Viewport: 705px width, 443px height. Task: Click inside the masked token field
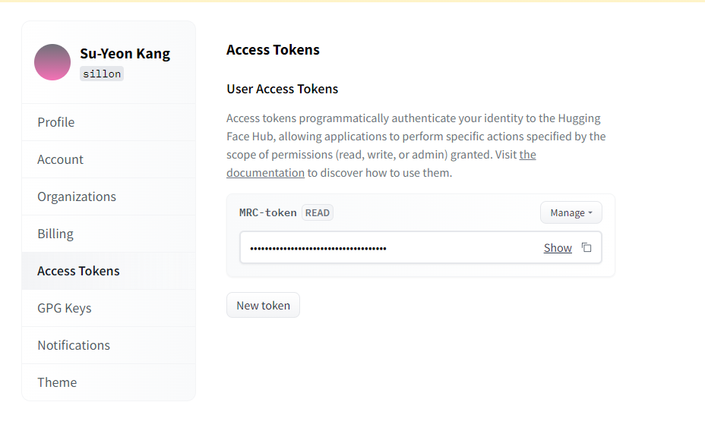[x=391, y=247]
